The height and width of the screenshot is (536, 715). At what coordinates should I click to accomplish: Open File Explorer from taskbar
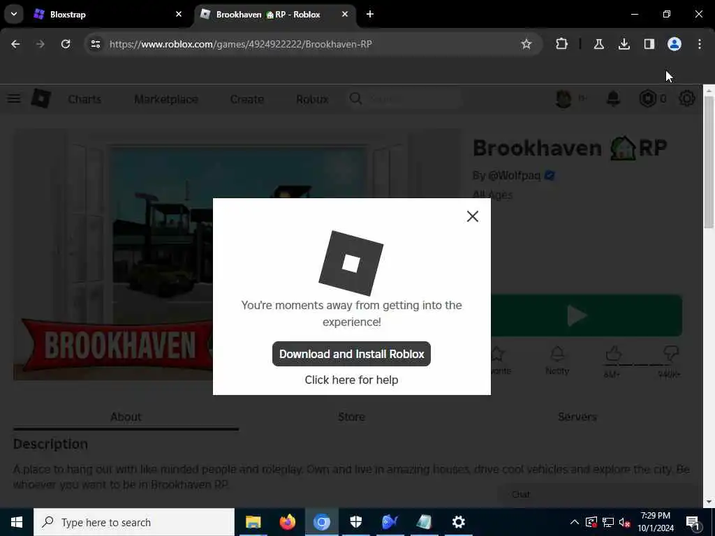point(253,522)
